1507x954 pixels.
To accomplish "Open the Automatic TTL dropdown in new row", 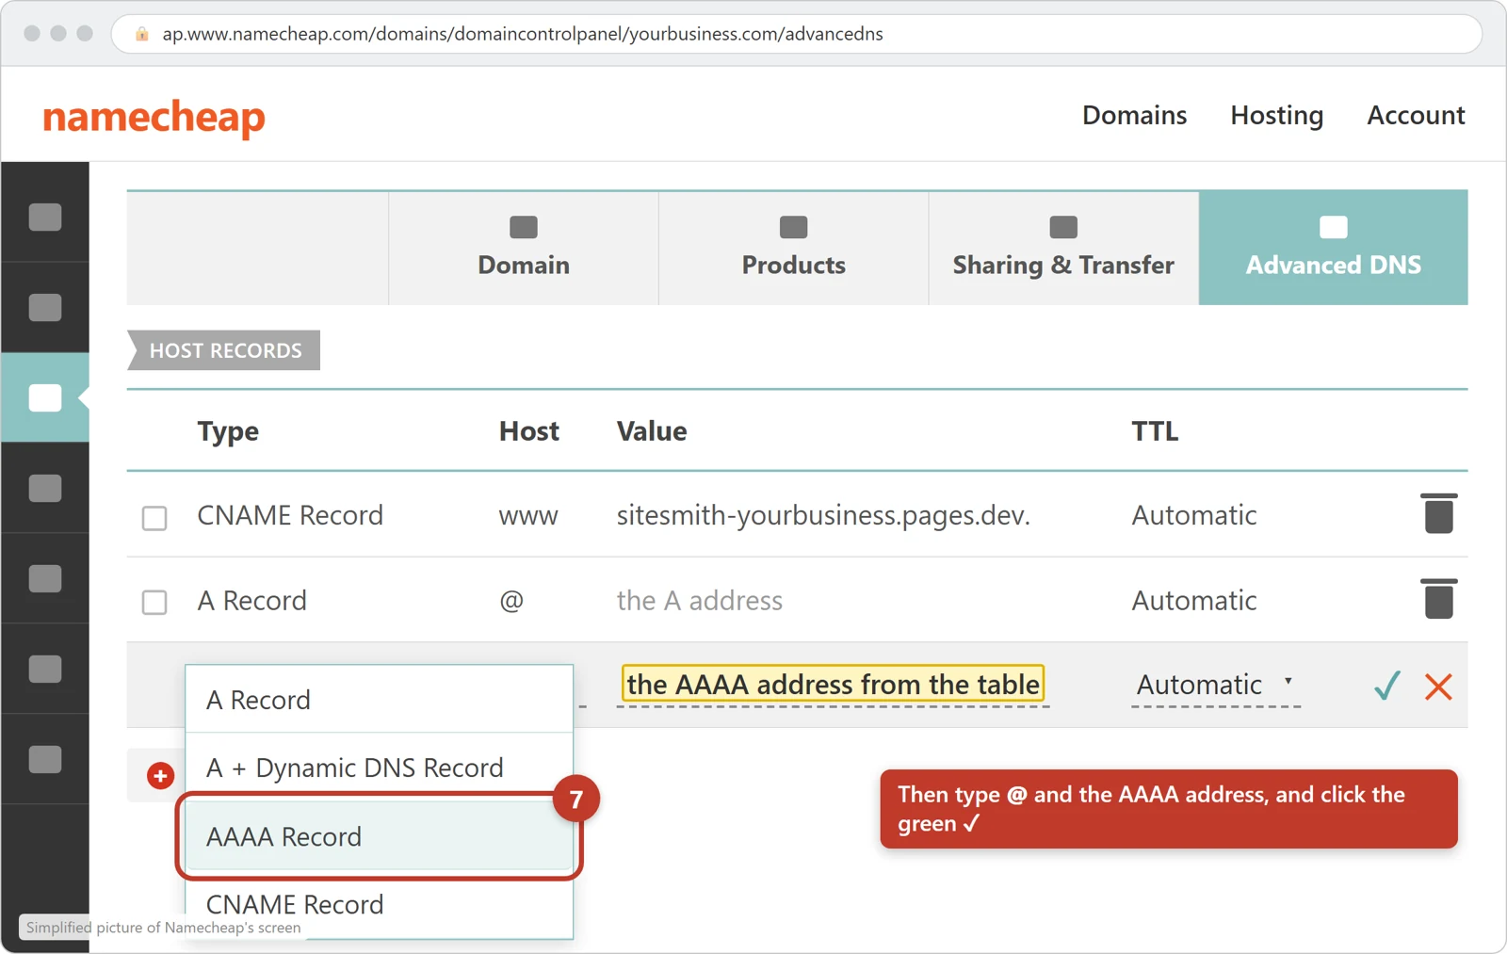I will (1215, 685).
